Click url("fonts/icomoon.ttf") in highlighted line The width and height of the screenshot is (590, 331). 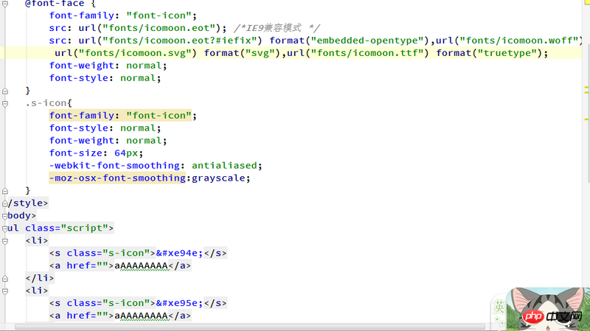click(x=358, y=53)
